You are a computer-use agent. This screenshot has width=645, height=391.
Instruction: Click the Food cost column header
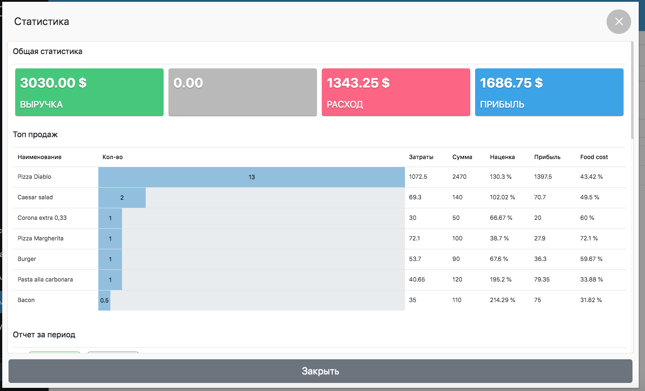pos(594,157)
